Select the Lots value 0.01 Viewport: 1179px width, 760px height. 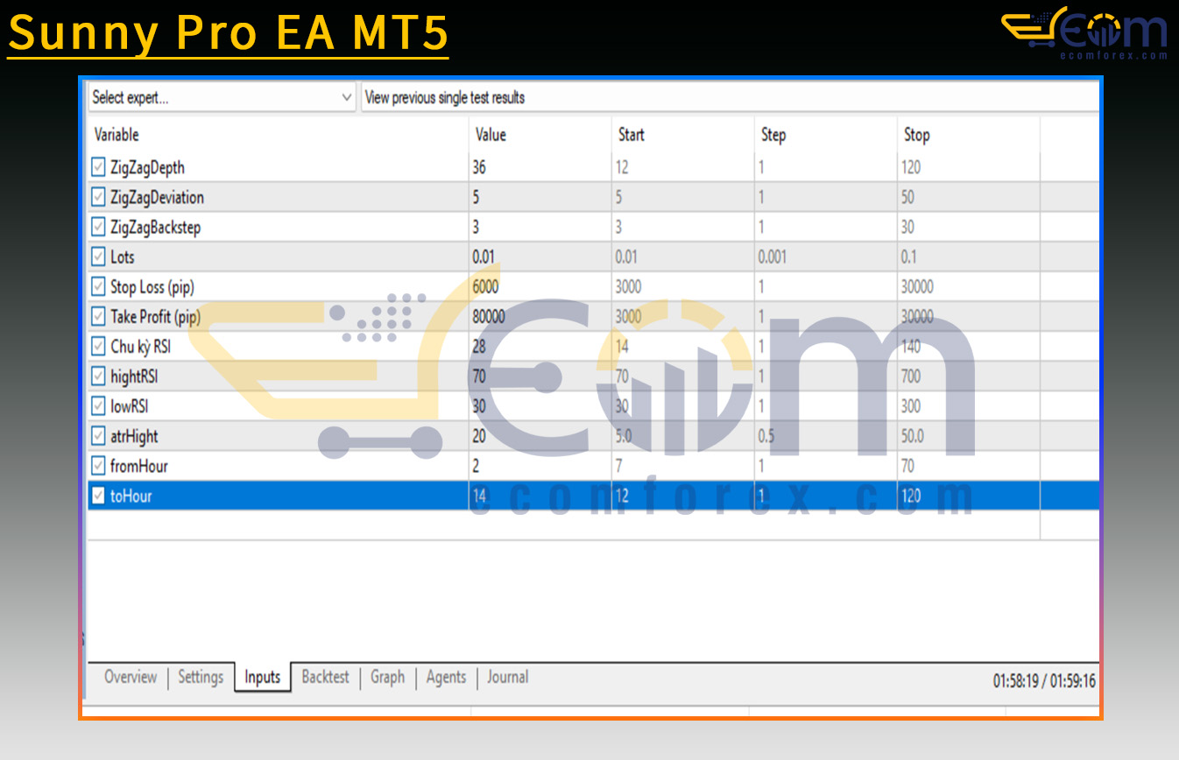[x=484, y=257]
